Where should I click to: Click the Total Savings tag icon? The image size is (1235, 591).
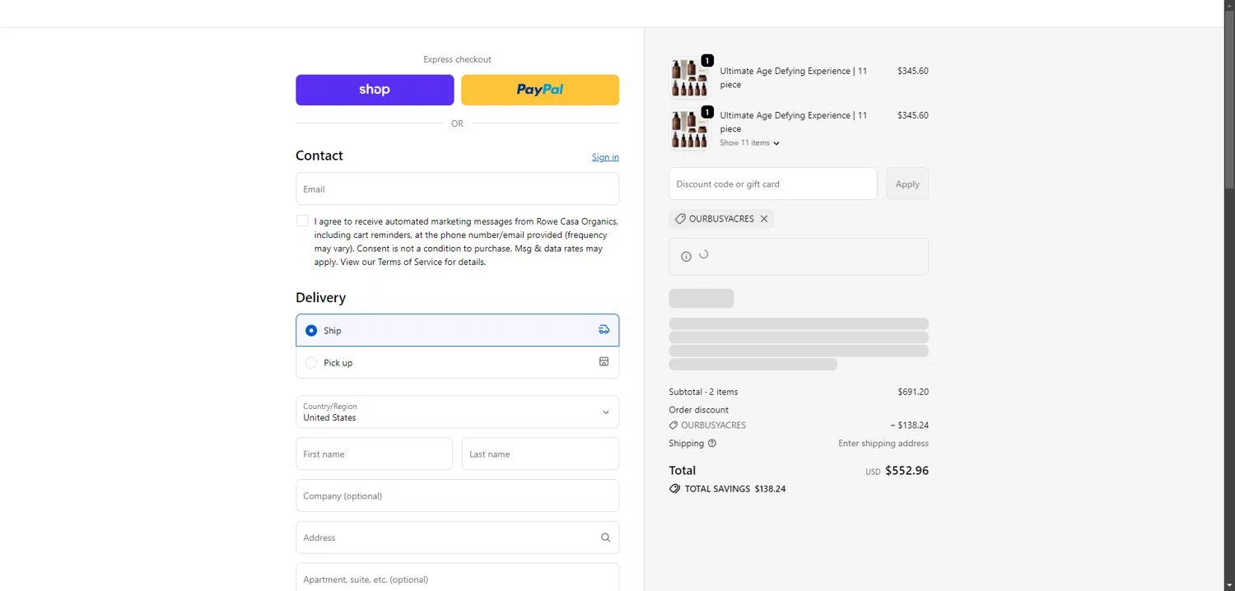point(674,489)
